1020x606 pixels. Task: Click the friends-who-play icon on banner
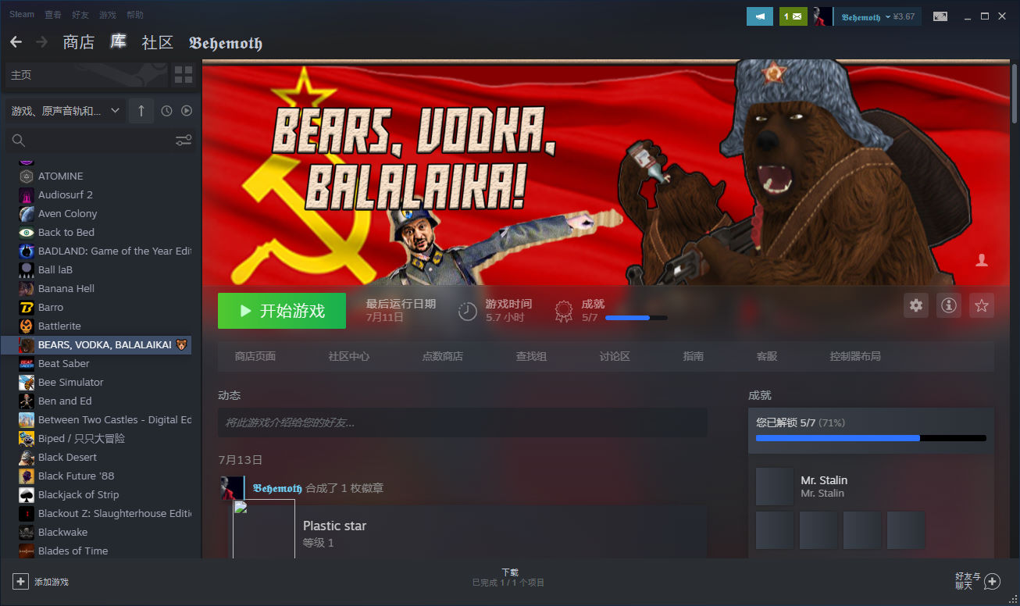(x=982, y=260)
